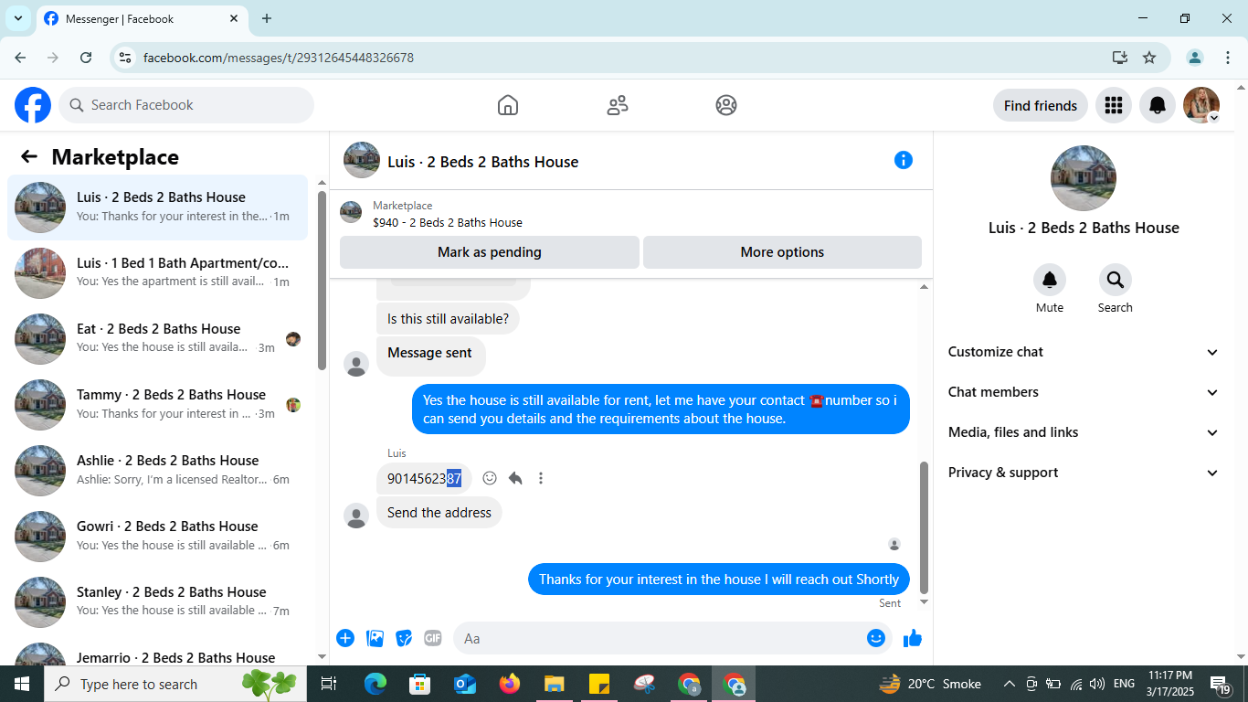Click the Find friends button
Image resolution: width=1248 pixels, height=702 pixels.
click(1041, 105)
